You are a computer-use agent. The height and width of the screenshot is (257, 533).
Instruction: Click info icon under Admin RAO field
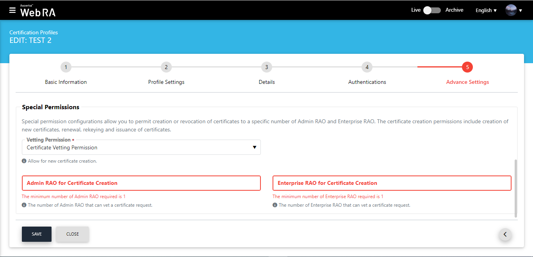click(24, 205)
